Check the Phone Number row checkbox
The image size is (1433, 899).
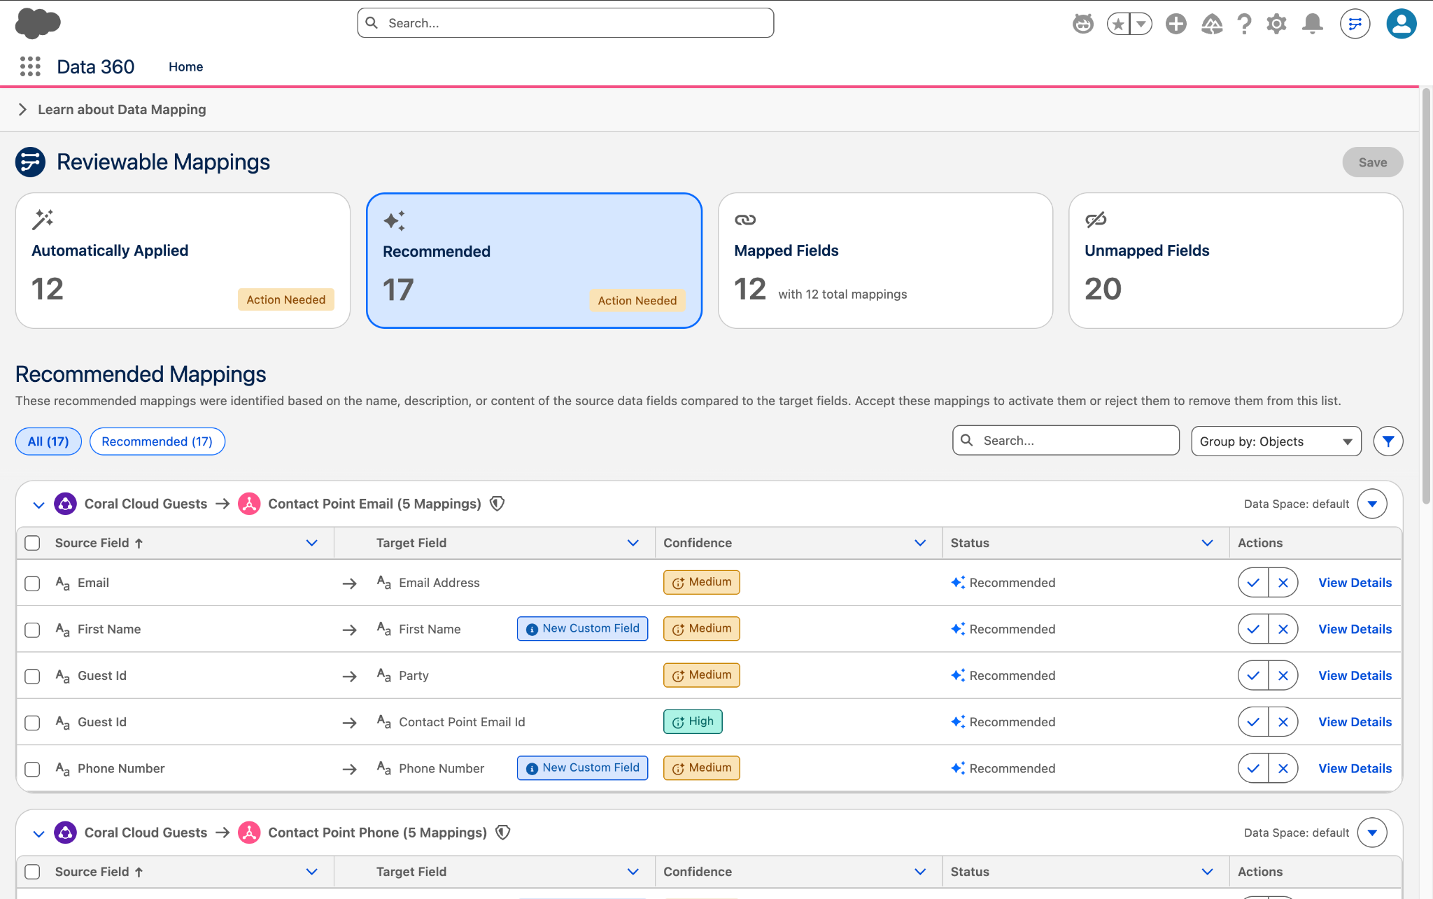[32, 769]
